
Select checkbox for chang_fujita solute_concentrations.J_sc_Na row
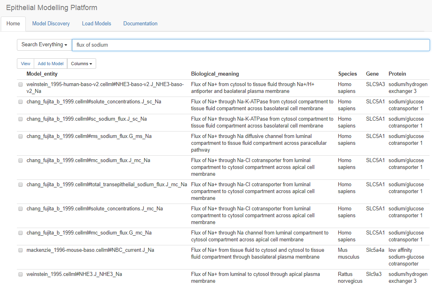tap(21, 102)
